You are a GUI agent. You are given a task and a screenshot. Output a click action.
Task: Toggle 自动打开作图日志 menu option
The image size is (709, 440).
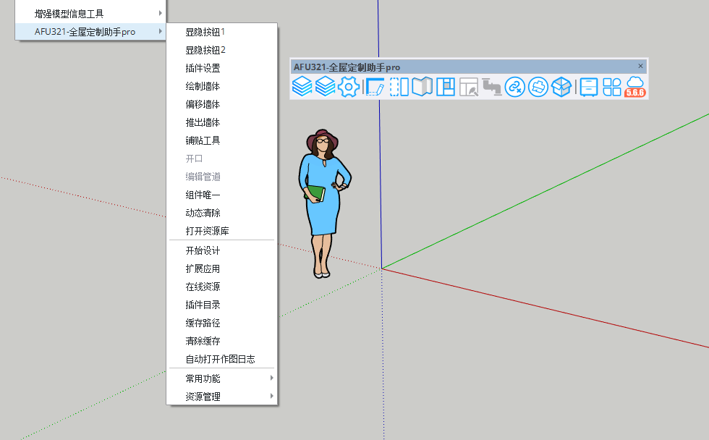point(220,359)
